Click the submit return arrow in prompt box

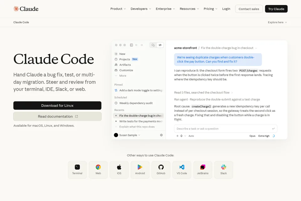(273, 129)
